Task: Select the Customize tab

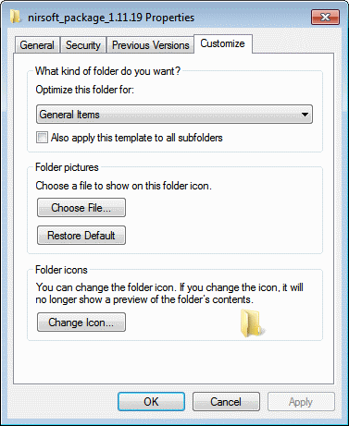Action: click(x=222, y=43)
